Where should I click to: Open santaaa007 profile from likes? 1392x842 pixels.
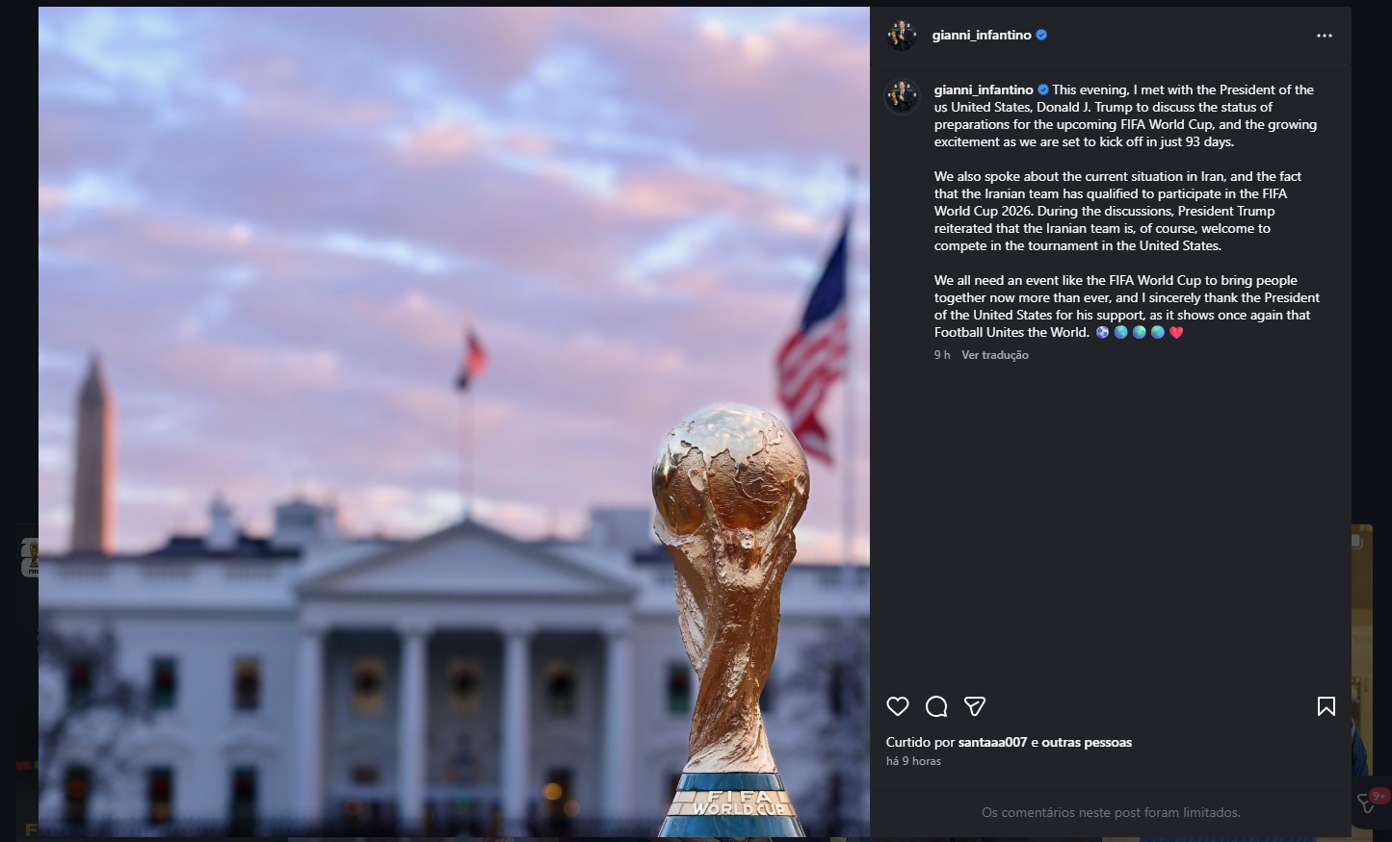(x=992, y=742)
